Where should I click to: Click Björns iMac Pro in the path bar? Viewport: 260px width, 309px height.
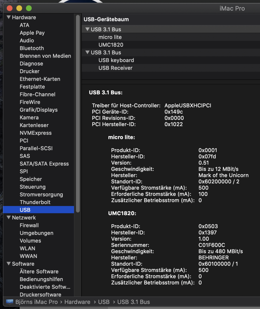37,302
